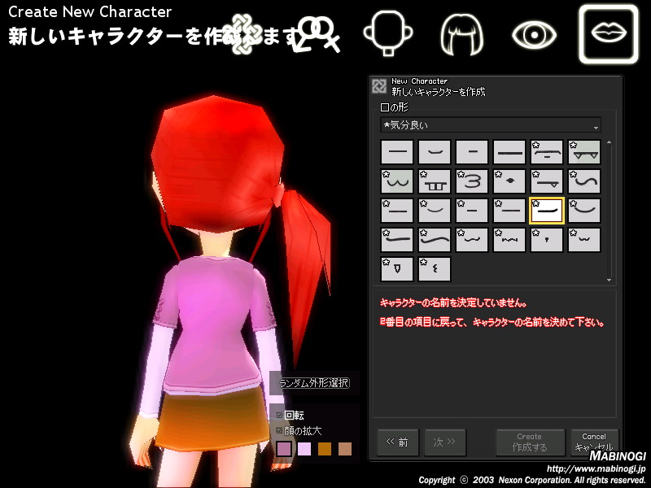Viewport: 651px width, 488px height.
Task: Pick the large W-shaped mouth on green
Action: pos(397,181)
